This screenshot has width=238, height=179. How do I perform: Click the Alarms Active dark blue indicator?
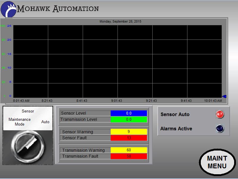pos(220,129)
